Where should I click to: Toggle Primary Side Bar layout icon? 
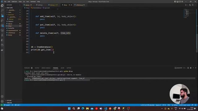click(175, 2)
